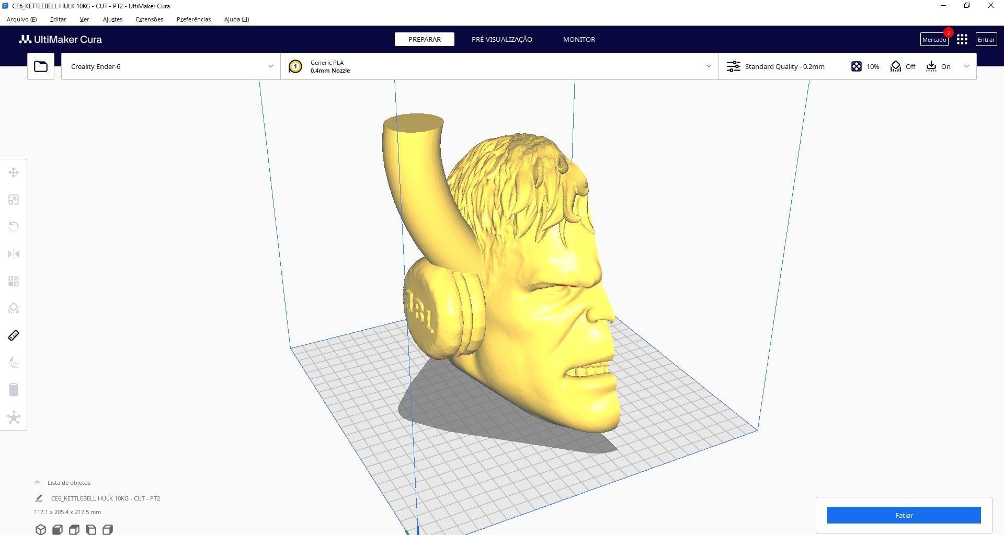Switch to left side view cube icon
The height and width of the screenshot is (535, 1004).
coord(91,529)
